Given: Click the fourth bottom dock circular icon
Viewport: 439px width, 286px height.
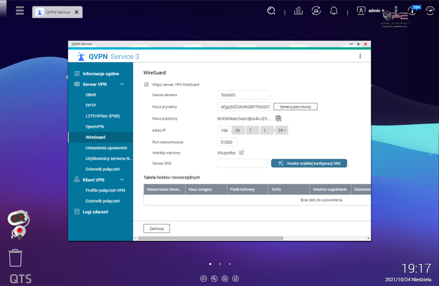Looking at the screenshot, I should coord(235,278).
